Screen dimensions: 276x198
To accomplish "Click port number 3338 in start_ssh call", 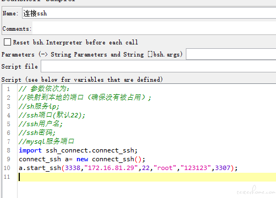I will pyautogui.click(x=73, y=168).
